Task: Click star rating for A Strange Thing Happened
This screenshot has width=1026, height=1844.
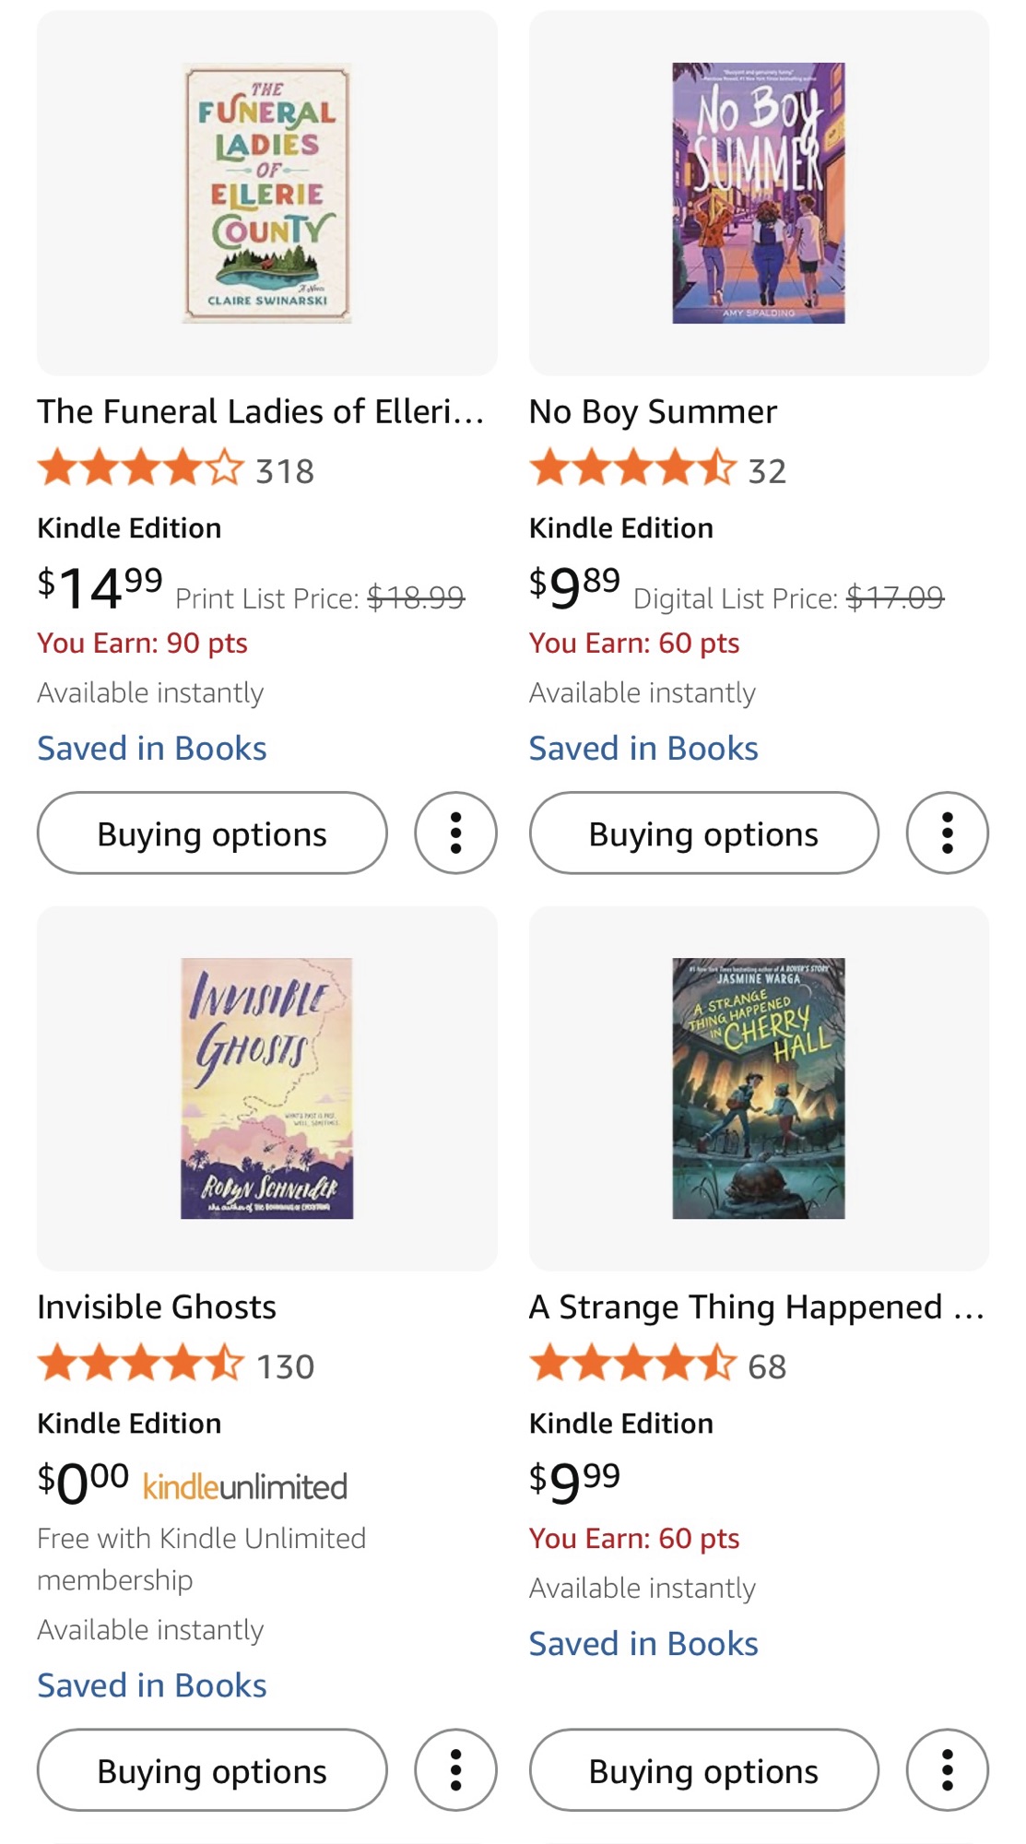Action: (x=632, y=1364)
